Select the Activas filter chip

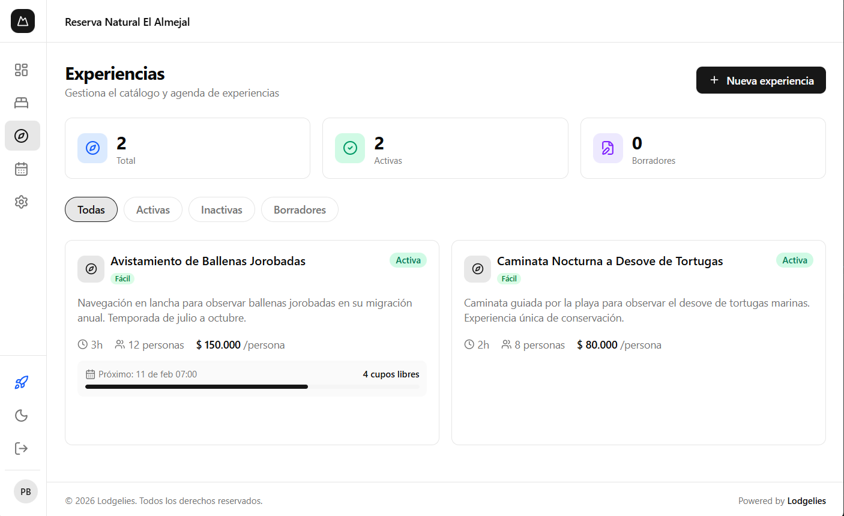152,209
